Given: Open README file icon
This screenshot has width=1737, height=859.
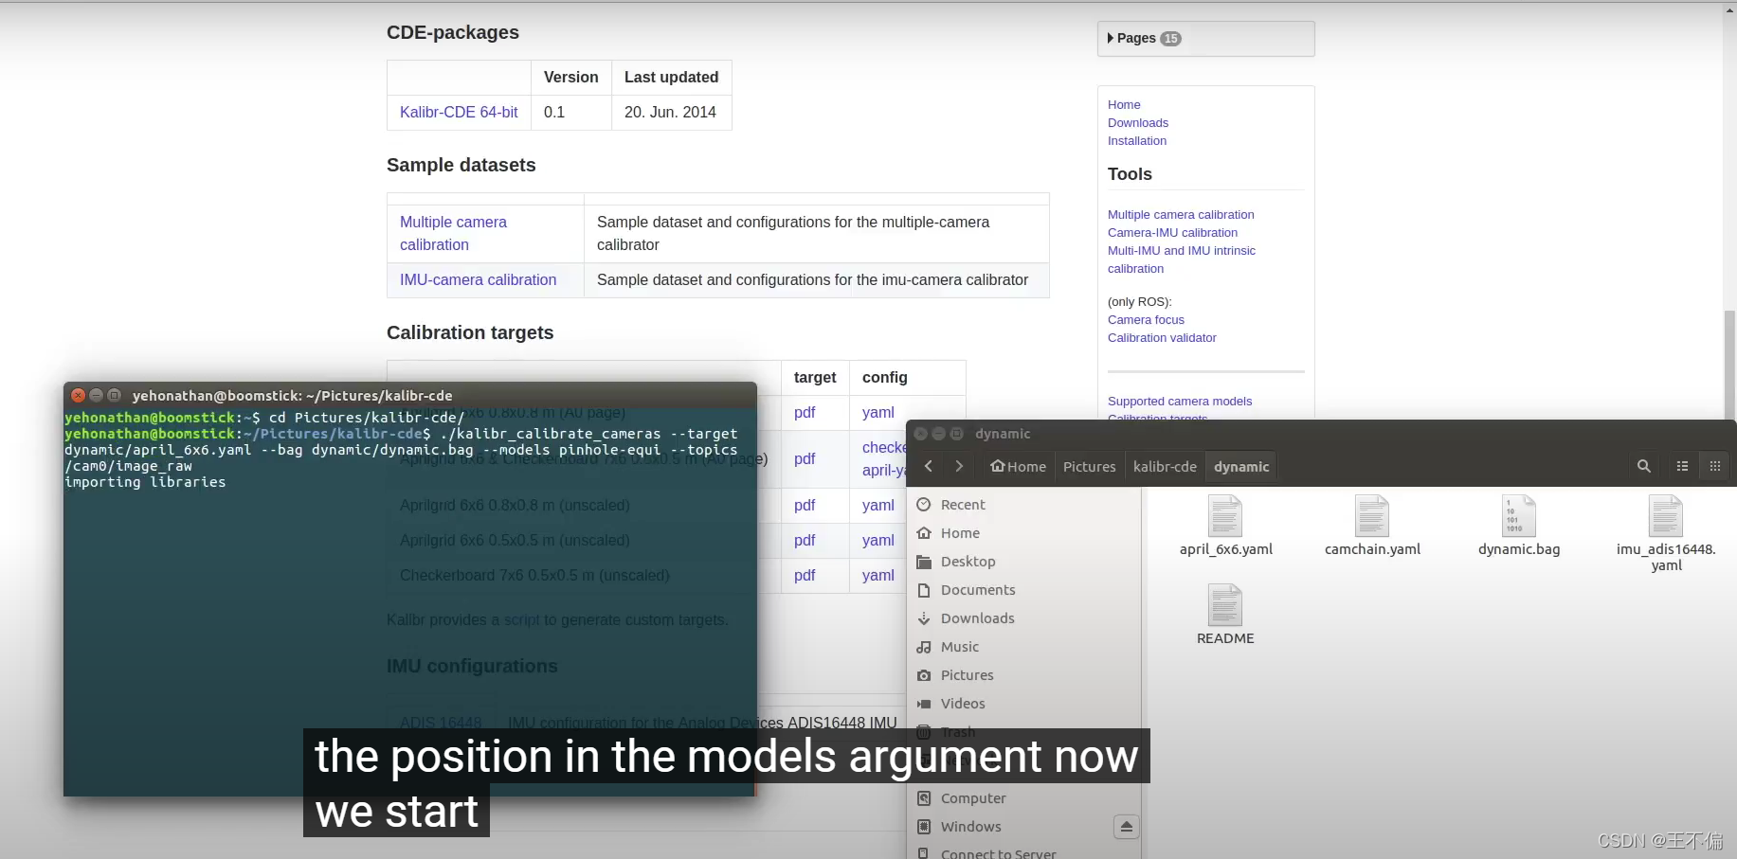Looking at the screenshot, I should point(1225,605).
